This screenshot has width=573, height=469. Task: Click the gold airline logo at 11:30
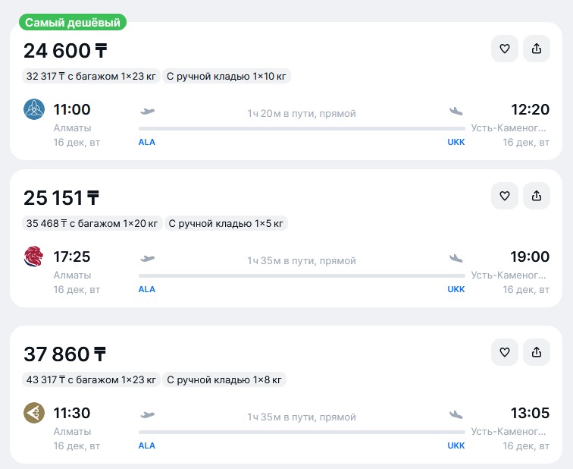click(34, 413)
